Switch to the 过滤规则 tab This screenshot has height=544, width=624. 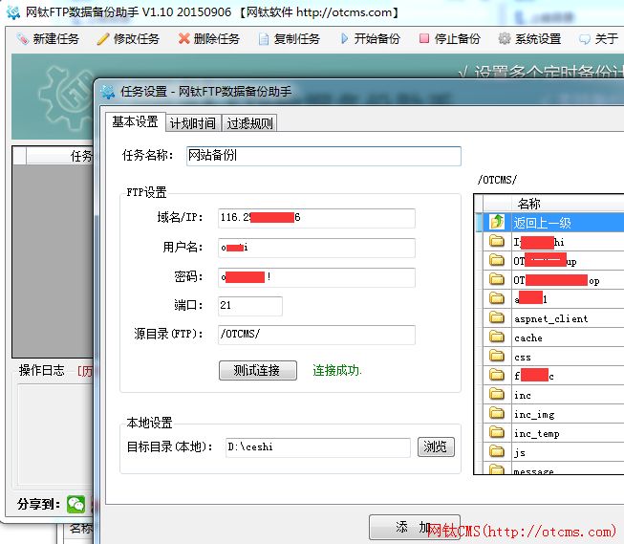click(249, 123)
